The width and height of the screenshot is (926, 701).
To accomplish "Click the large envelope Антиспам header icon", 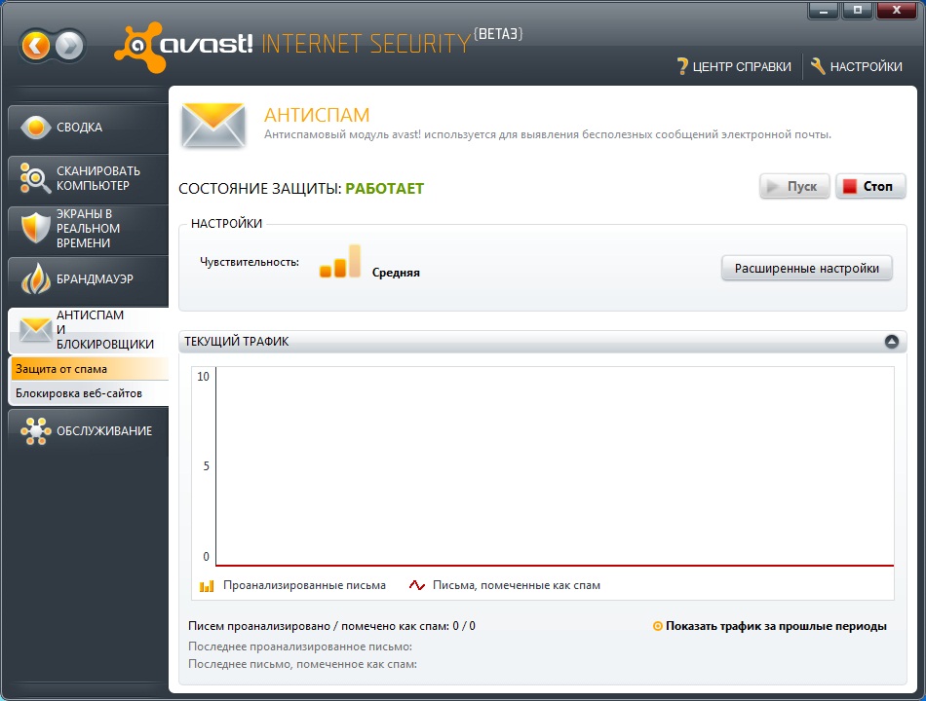I will tap(213, 125).
